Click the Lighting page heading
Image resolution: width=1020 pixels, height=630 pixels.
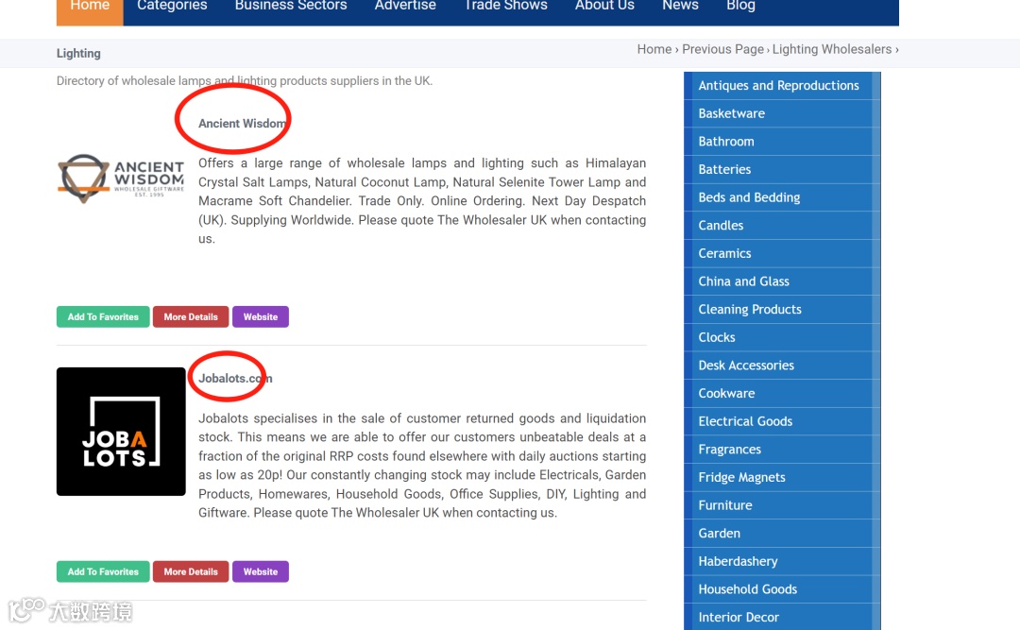[78, 54]
